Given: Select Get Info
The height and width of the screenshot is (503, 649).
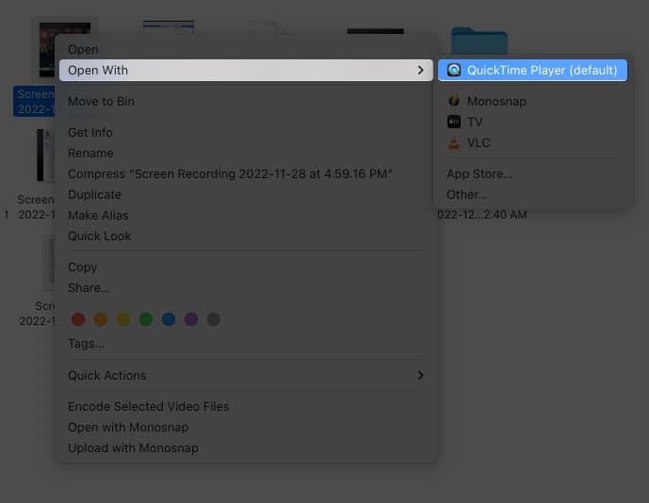Looking at the screenshot, I should point(246,133).
